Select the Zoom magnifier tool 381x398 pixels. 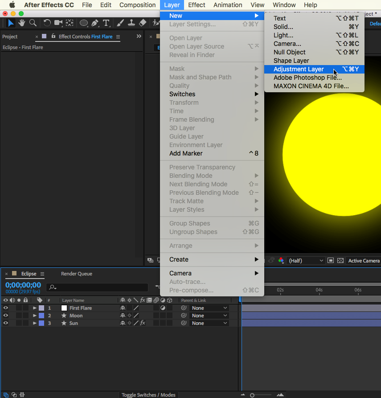[33, 23]
